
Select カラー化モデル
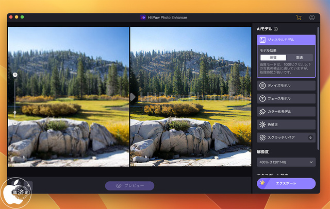(x=286, y=112)
